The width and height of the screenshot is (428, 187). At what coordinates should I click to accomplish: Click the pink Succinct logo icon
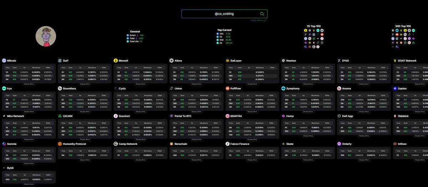[x=116, y=116]
